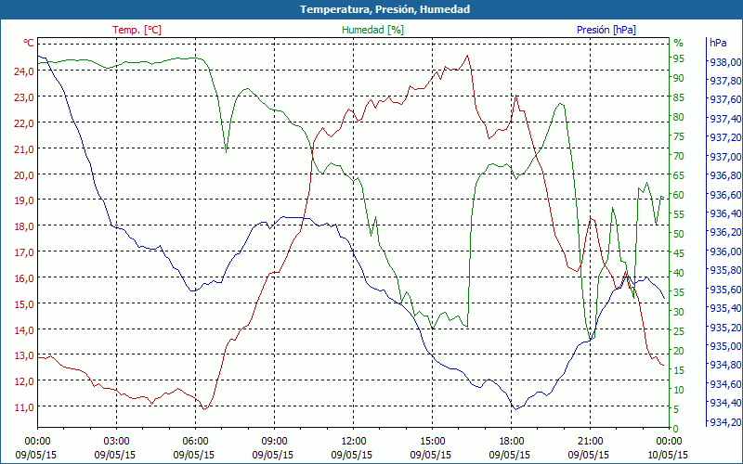
Task: Select the '10/05/15' date label
Action: tap(667, 455)
